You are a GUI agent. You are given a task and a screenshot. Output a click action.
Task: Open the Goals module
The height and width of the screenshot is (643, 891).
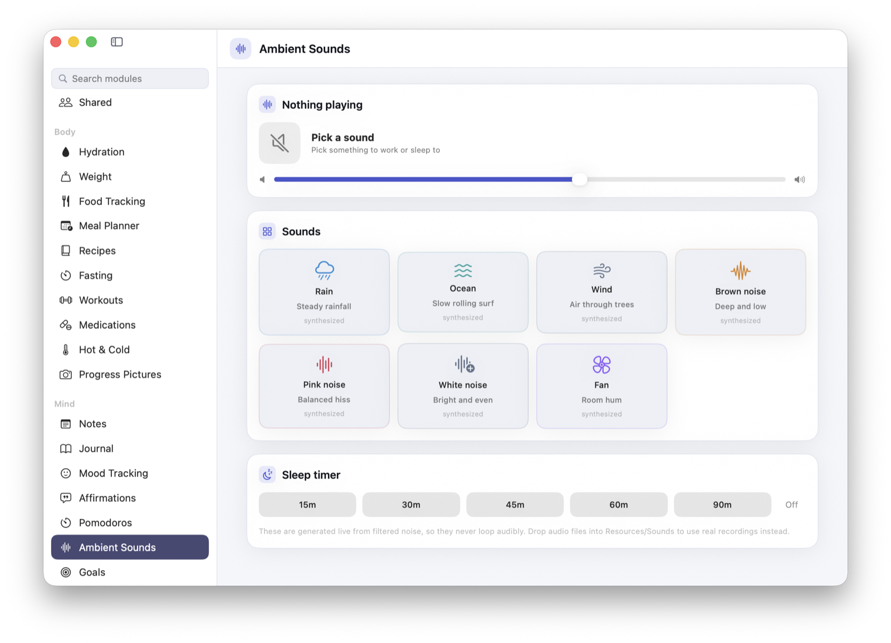coord(130,572)
